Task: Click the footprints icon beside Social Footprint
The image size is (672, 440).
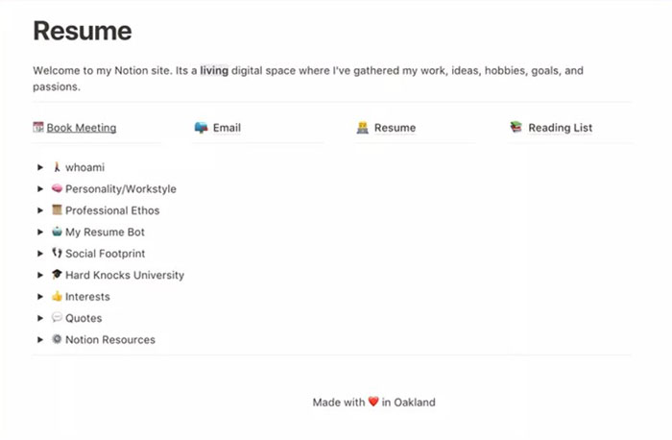Action: (x=57, y=254)
